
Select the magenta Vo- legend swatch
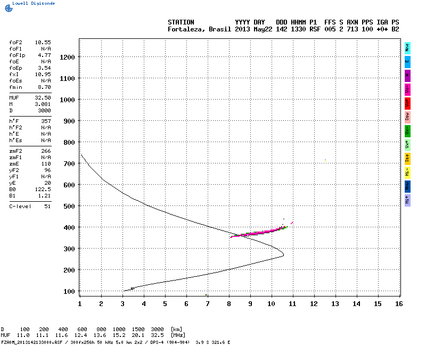(x=407, y=89)
